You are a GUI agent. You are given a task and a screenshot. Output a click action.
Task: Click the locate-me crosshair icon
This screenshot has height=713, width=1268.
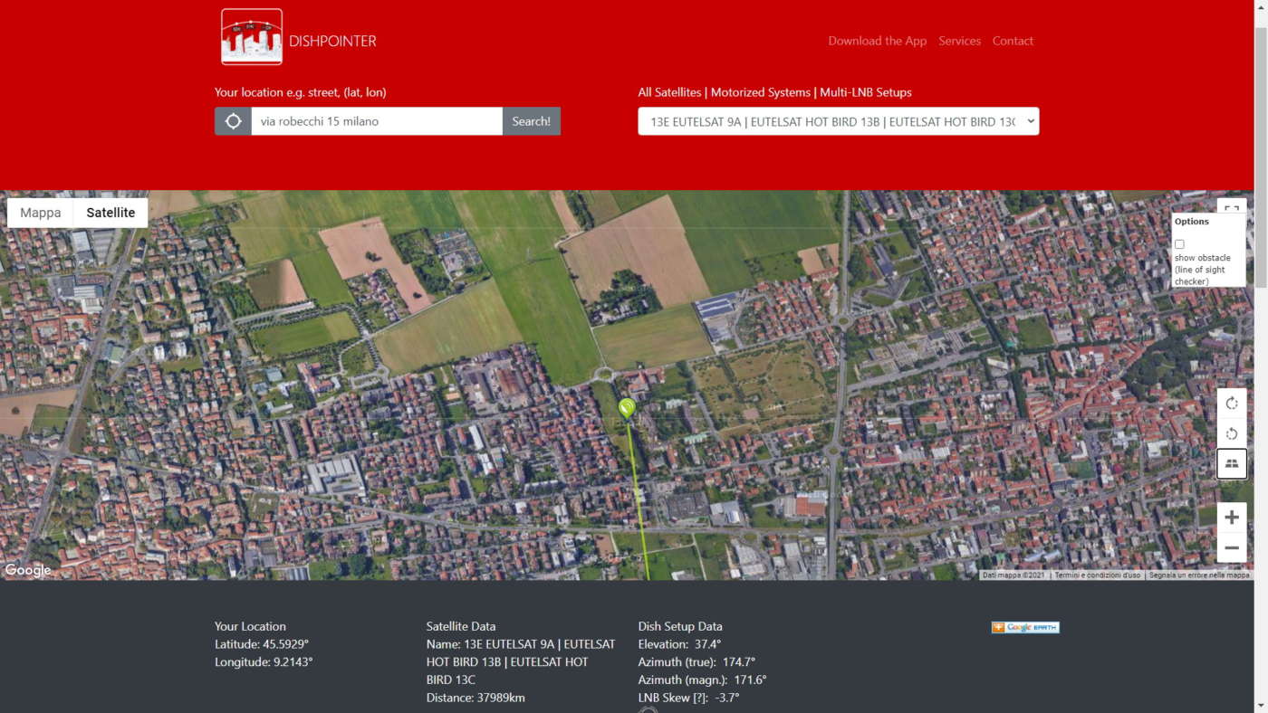(233, 121)
